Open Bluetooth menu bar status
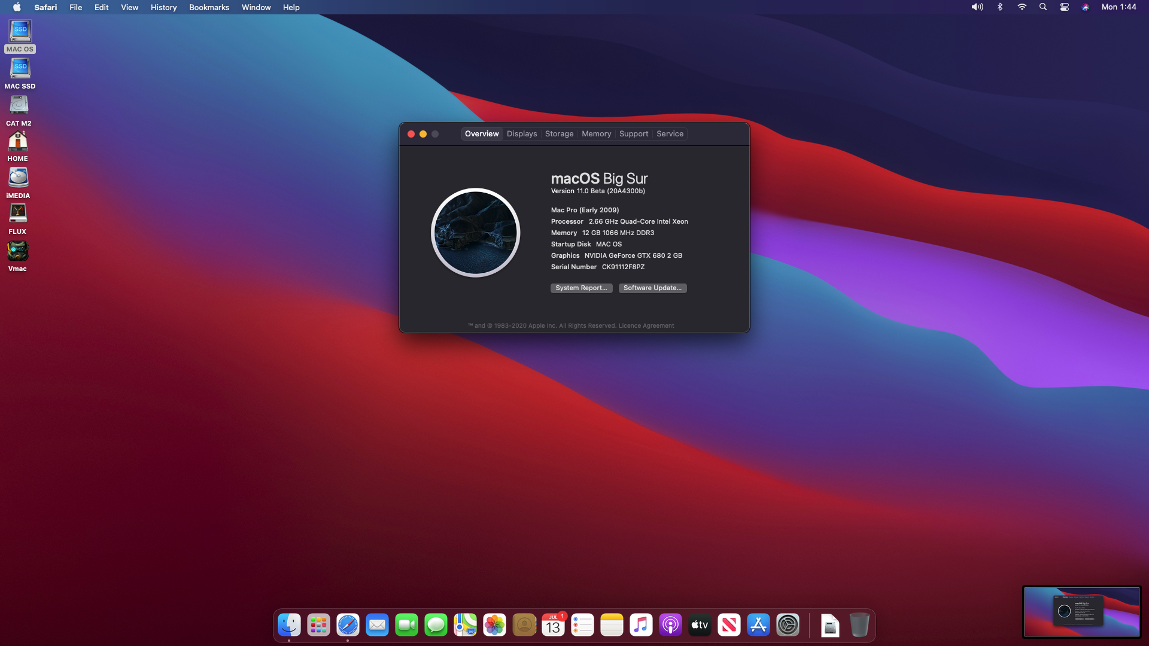 pos(1000,7)
